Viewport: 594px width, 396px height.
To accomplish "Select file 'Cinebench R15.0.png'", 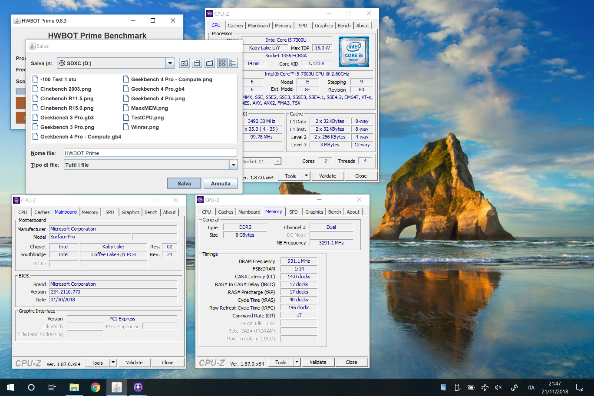I will (63, 108).
